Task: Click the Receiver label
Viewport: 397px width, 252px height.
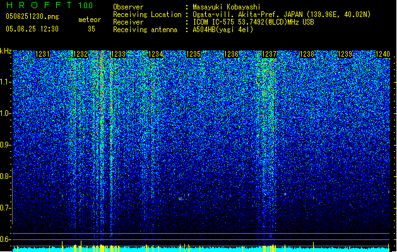Action: point(128,22)
